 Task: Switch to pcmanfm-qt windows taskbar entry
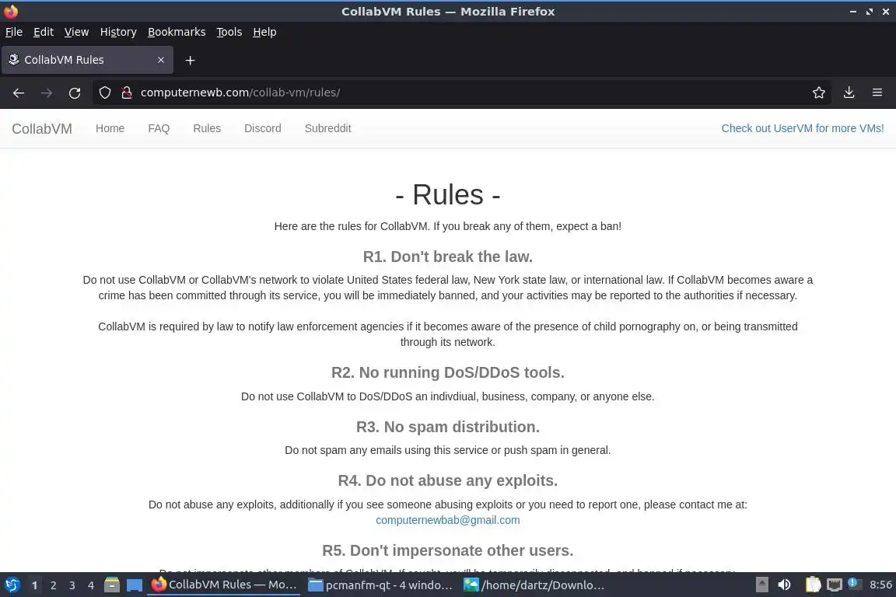pos(380,585)
